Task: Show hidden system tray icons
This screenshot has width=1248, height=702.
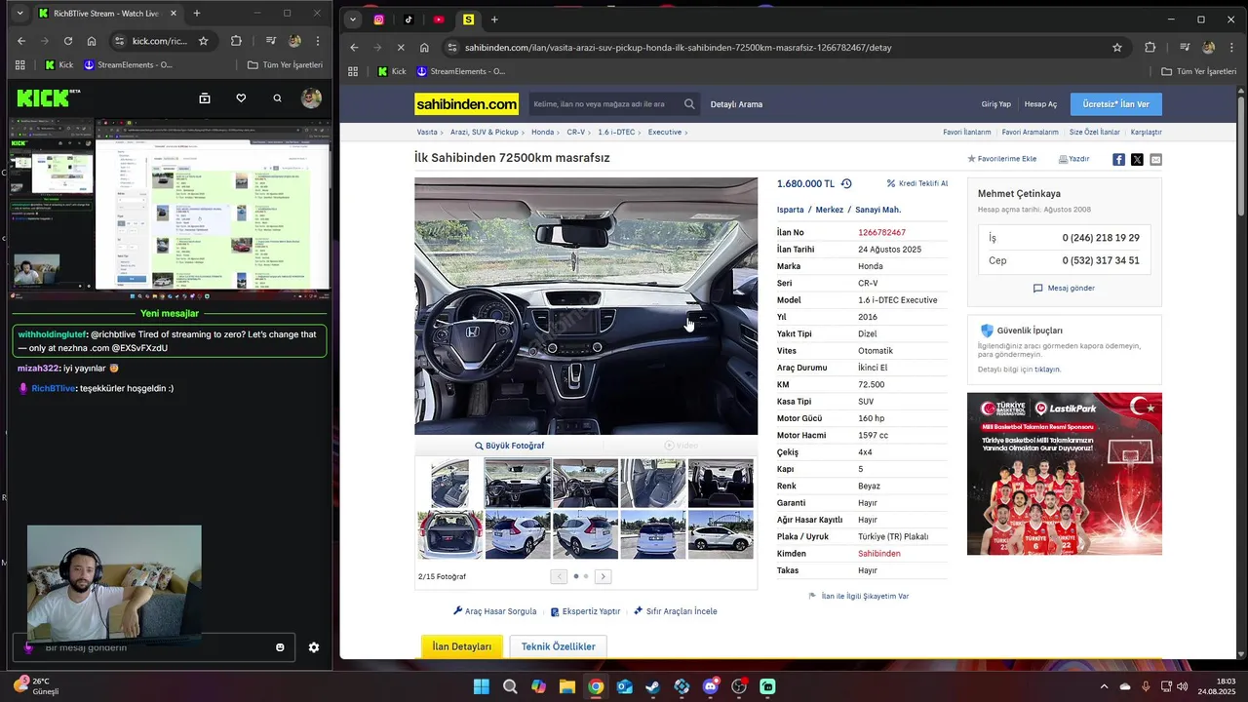Action: click(1104, 686)
